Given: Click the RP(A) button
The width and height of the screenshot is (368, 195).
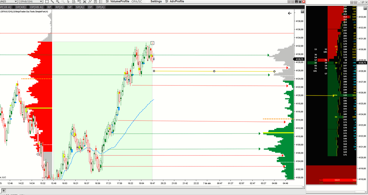Looking at the screenshot, I should point(59,7).
